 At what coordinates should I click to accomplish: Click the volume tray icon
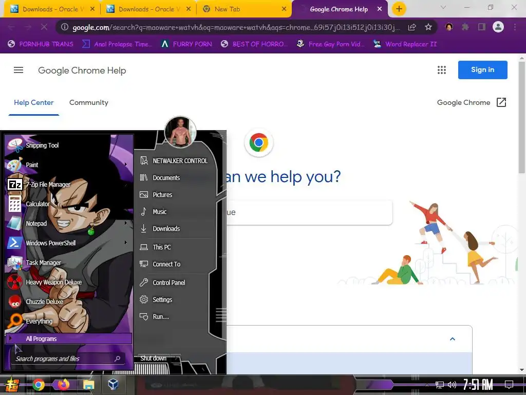coord(452,385)
